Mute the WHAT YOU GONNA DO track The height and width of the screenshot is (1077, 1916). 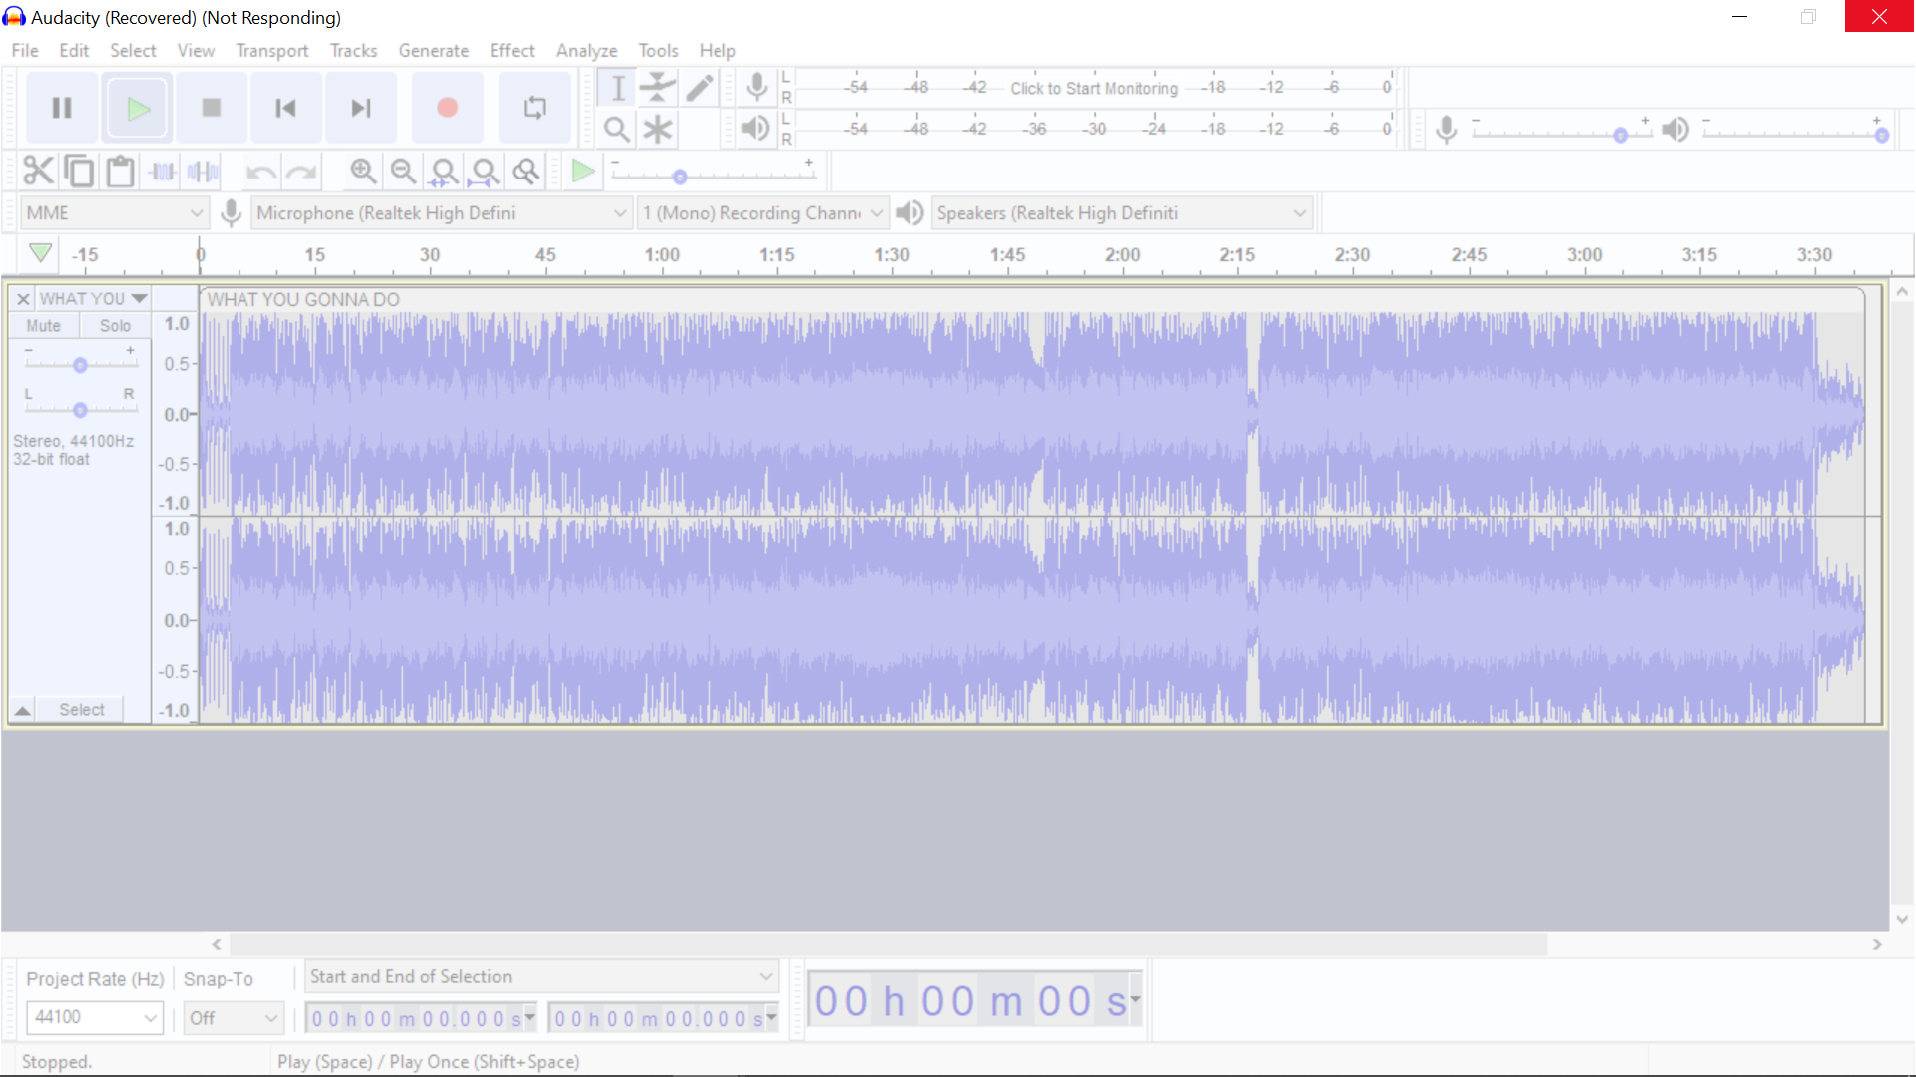[43, 326]
